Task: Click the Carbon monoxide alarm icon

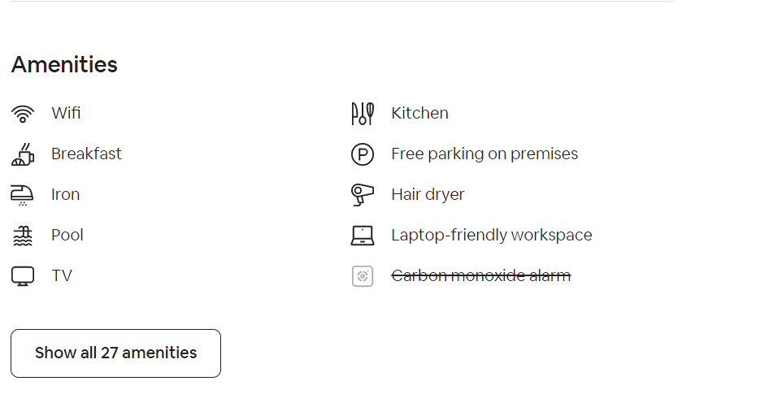Action: (363, 276)
